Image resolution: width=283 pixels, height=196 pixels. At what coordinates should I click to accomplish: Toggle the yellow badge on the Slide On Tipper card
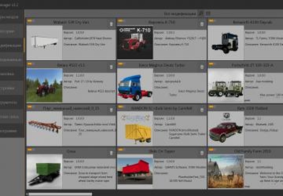[120, 150]
